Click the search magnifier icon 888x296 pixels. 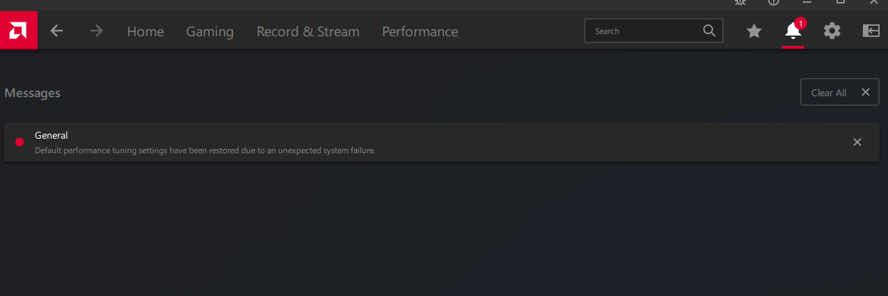coord(709,31)
